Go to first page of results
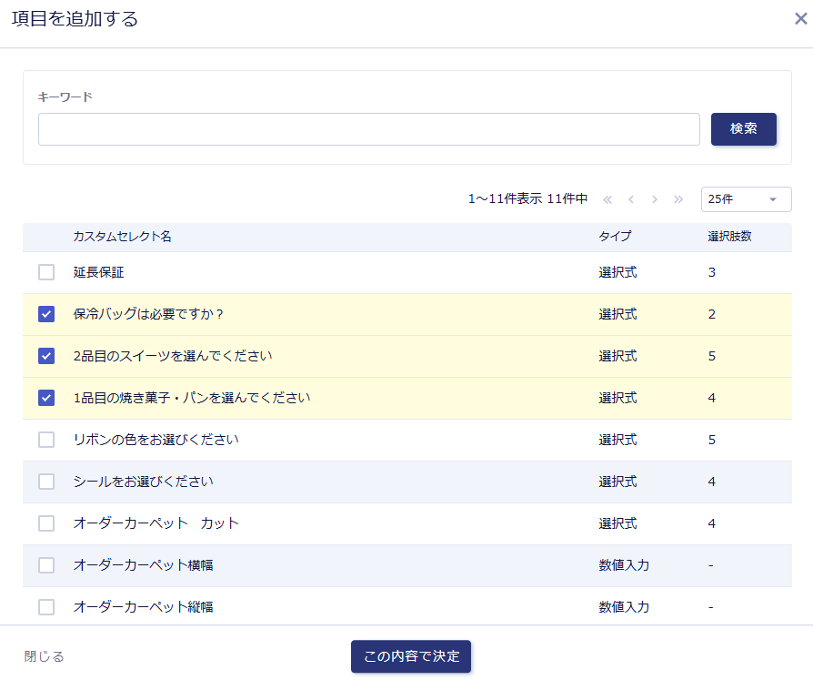 click(607, 199)
